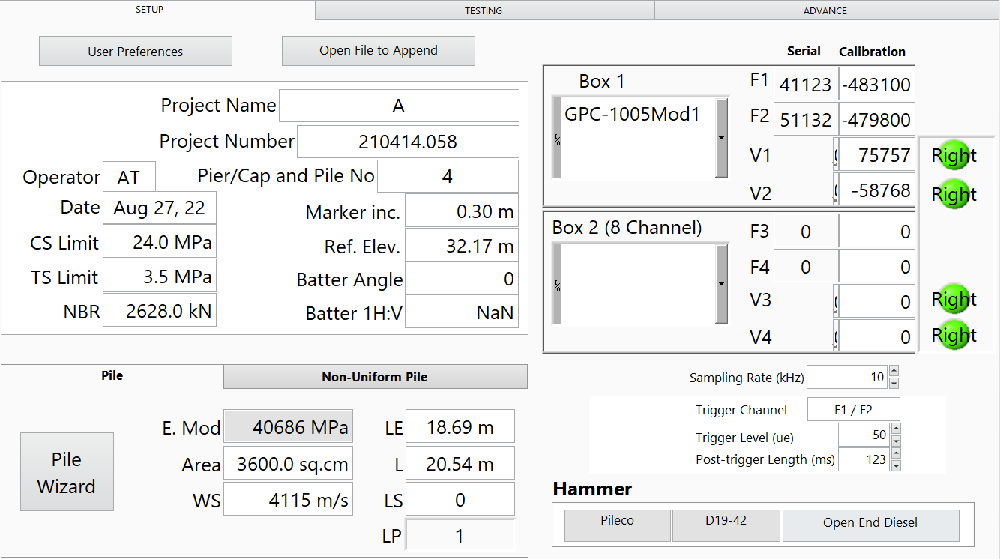Open the Box 1 list dropdown arrow
This screenshot has width=1000, height=559.
[721, 138]
